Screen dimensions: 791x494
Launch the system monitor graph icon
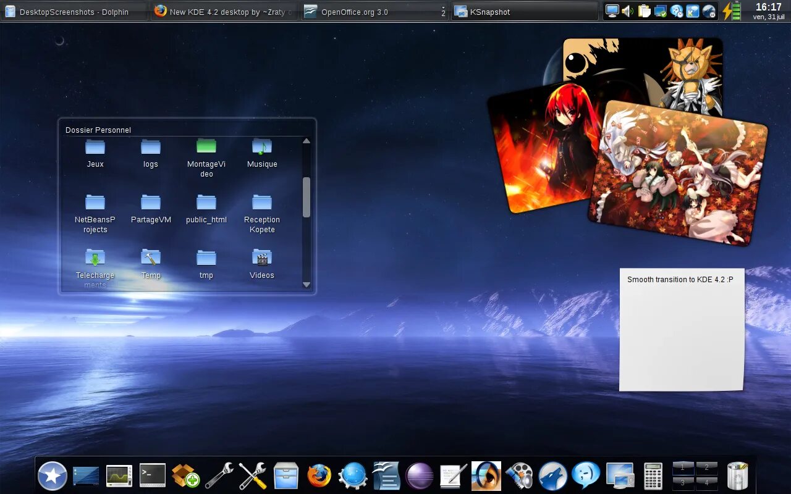(119, 476)
